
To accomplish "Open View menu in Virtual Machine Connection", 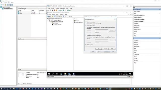I will 67,8.
